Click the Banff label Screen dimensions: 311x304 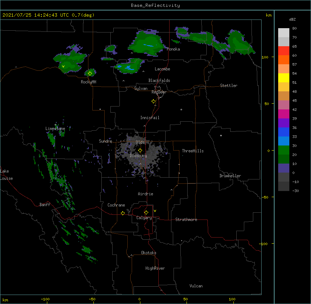45,205
